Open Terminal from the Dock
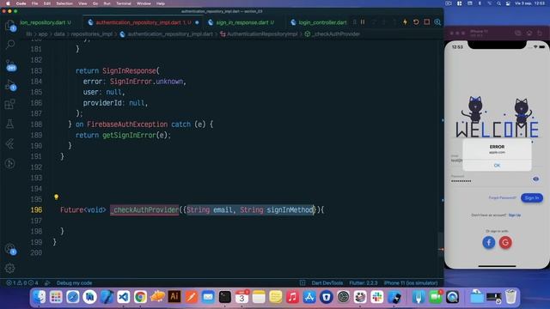550x309 pixels. (x=225, y=297)
